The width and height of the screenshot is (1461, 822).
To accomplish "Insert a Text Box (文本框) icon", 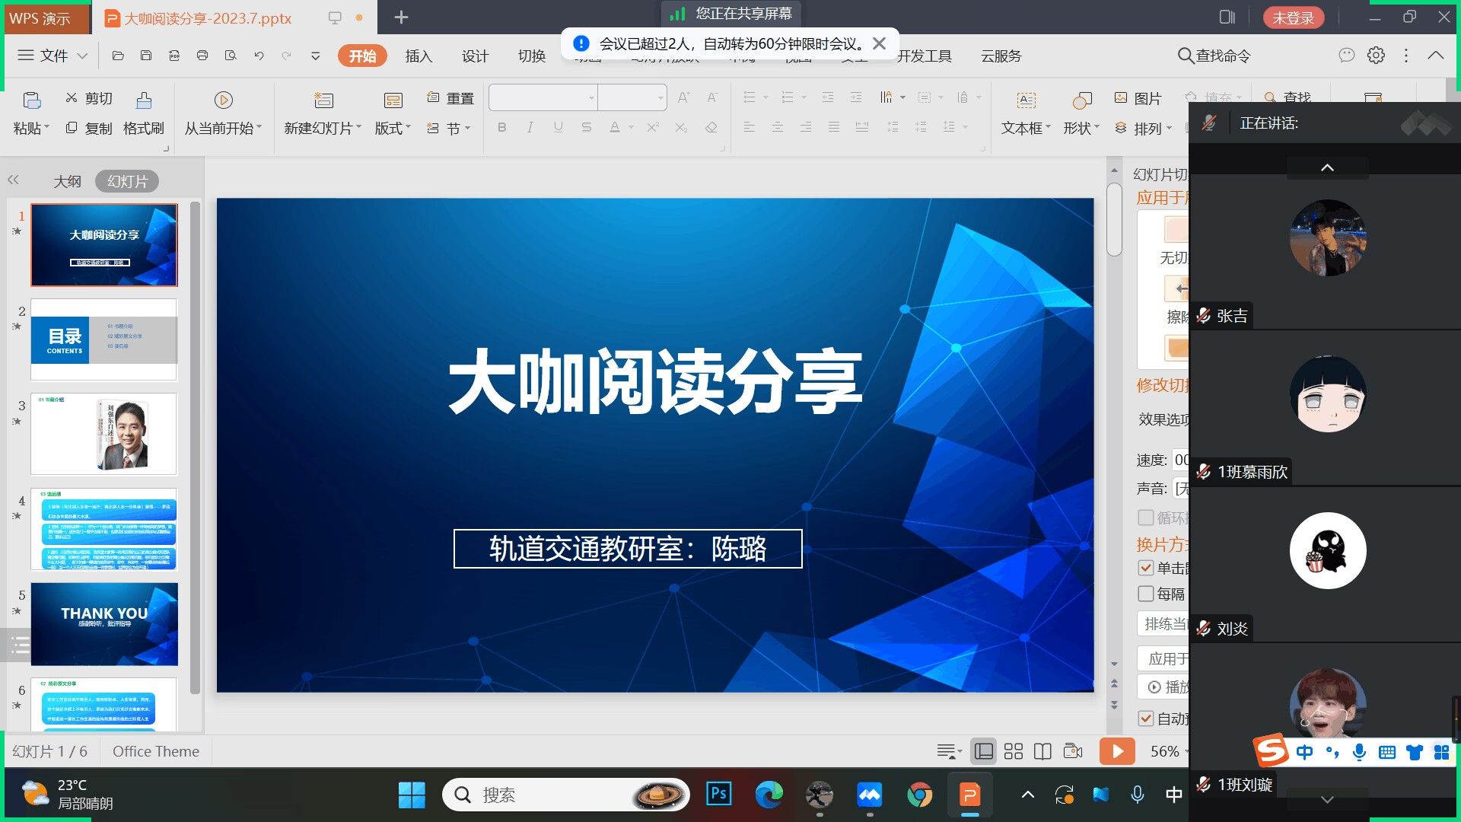I will tap(1026, 100).
